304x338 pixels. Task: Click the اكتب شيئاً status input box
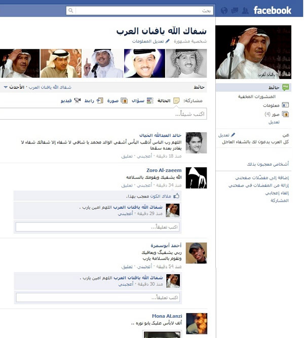103,114
